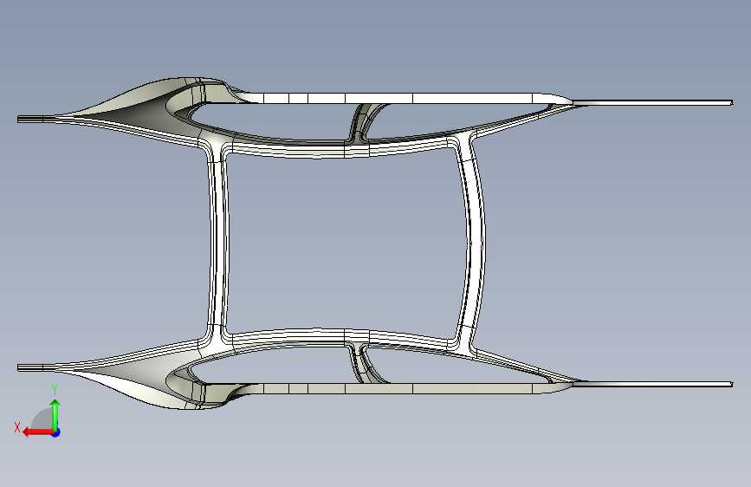Select the straight vertical cross member of the frame
Image resolution: width=751 pixels, height=487 pixels.
218,244
